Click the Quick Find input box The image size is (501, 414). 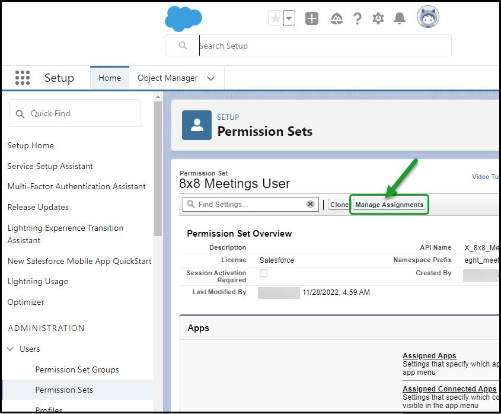(x=75, y=113)
